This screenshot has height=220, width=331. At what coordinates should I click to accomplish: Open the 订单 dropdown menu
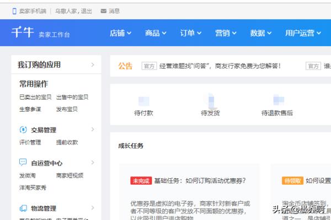tap(191, 33)
